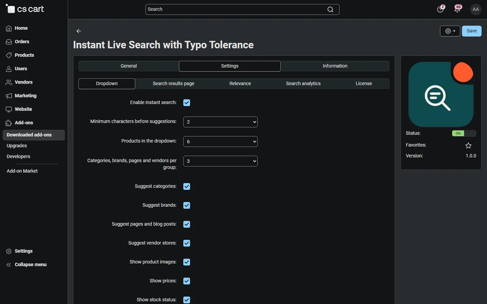
Task: Open Categories, brands, pages per group dropdown
Action: click(221, 161)
